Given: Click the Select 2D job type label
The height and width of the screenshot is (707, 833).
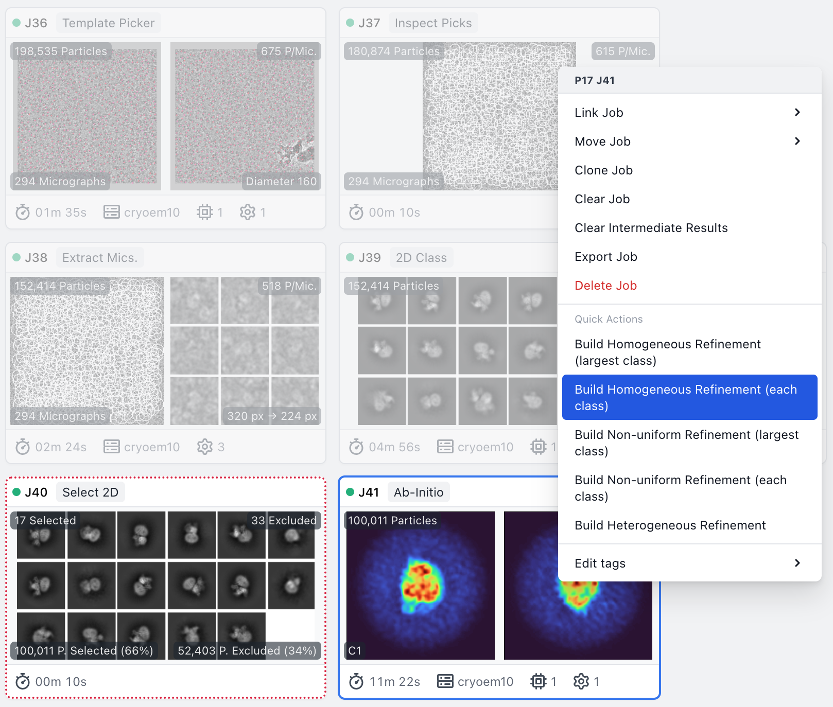Looking at the screenshot, I should [90, 492].
